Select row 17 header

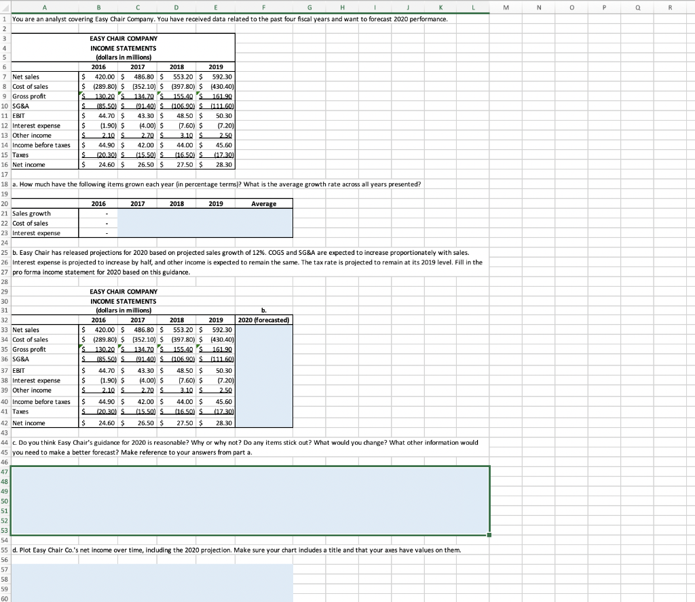click(5, 174)
